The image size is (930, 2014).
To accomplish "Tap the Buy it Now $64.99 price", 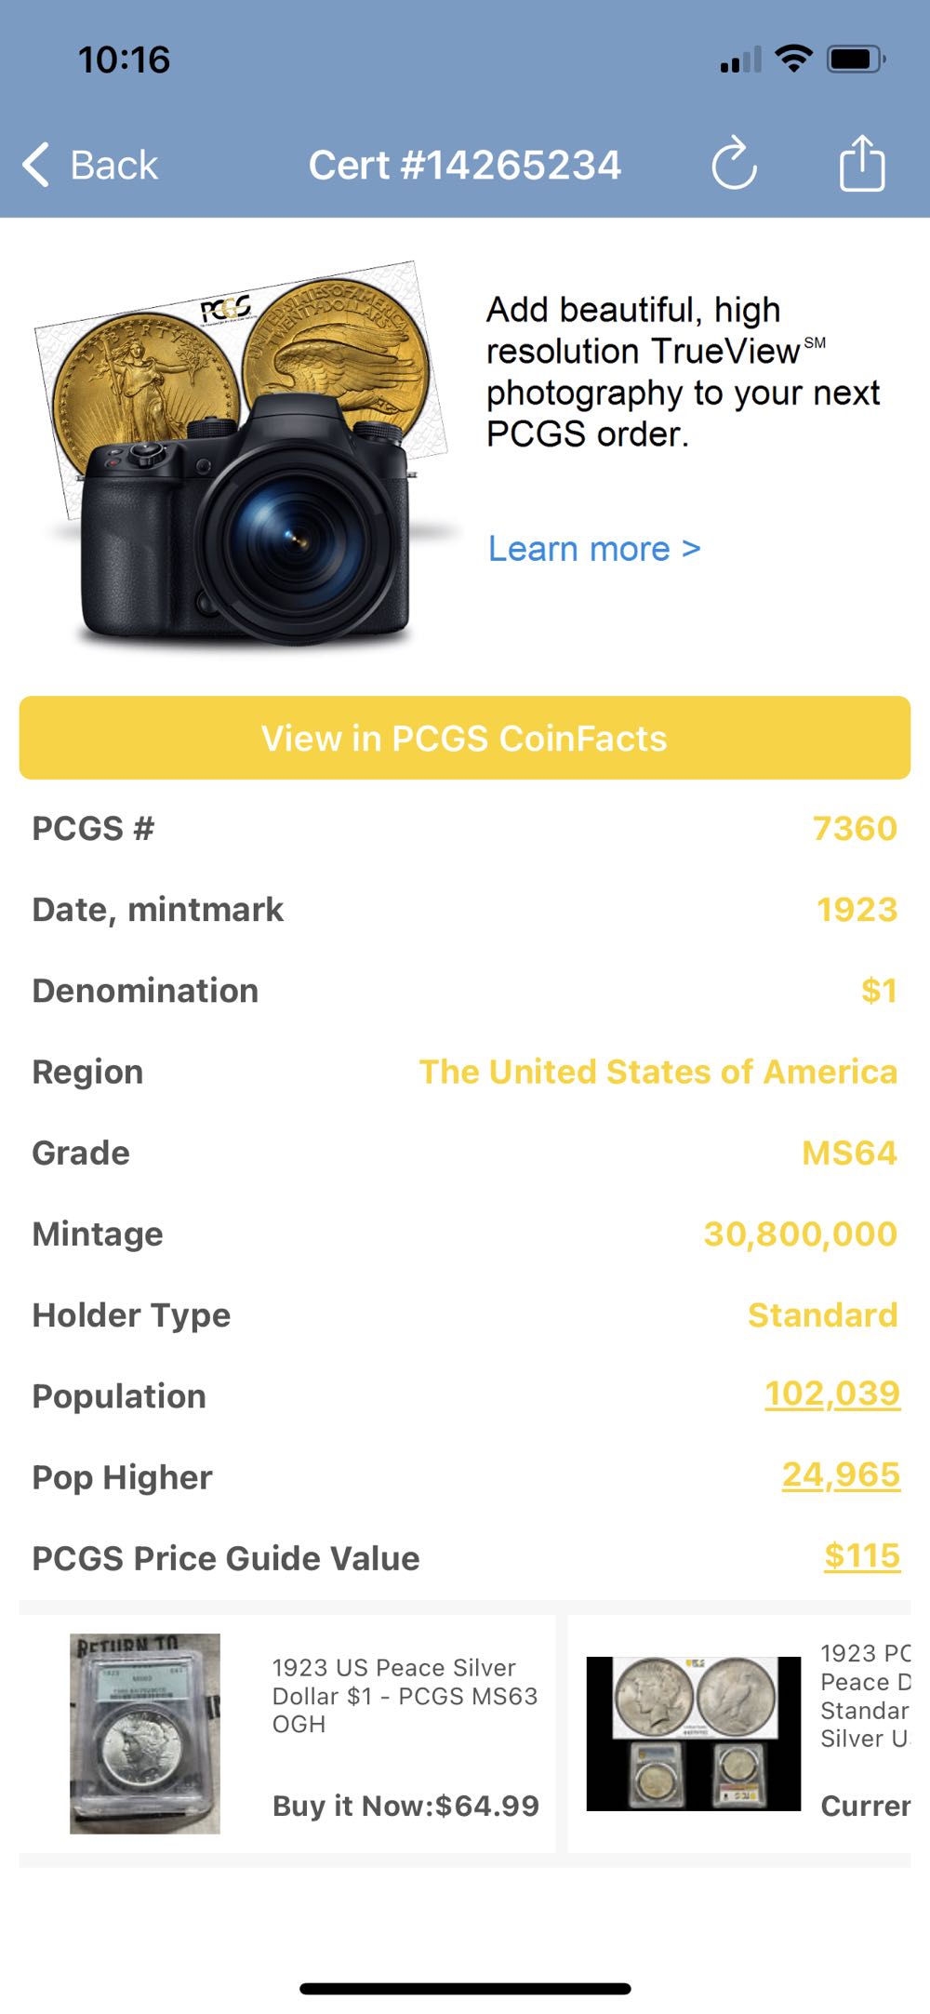I will click(x=405, y=1806).
